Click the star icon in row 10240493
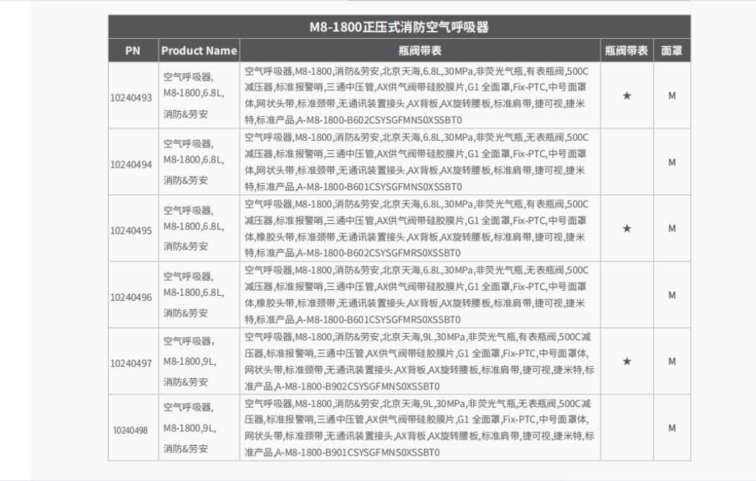756x481 pixels. [x=626, y=96]
